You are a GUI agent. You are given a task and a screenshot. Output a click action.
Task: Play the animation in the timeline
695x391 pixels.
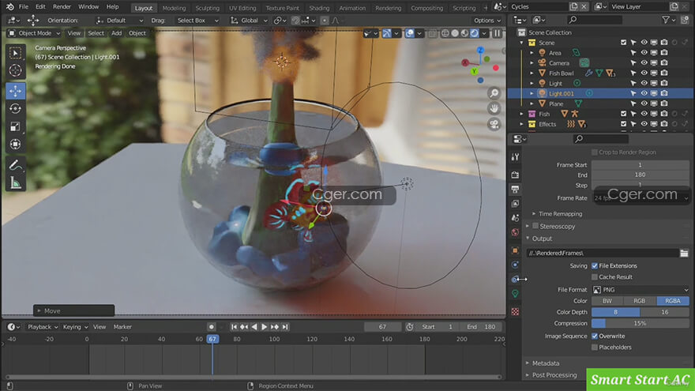[264, 327]
